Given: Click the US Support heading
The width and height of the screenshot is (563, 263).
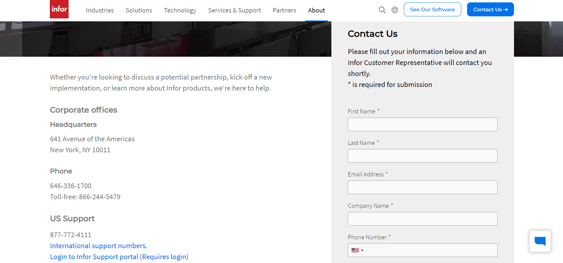Looking at the screenshot, I should [x=72, y=218].
